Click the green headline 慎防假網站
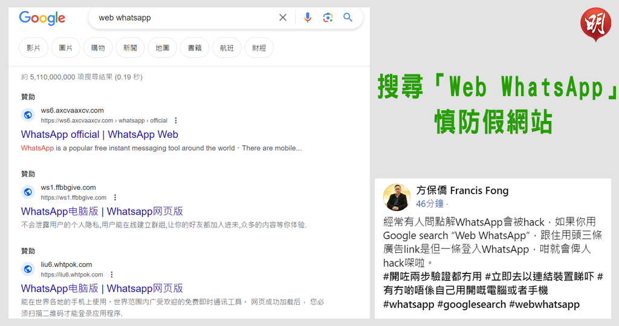The width and height of the screenshot is (619, 326). tap(493, 122)
